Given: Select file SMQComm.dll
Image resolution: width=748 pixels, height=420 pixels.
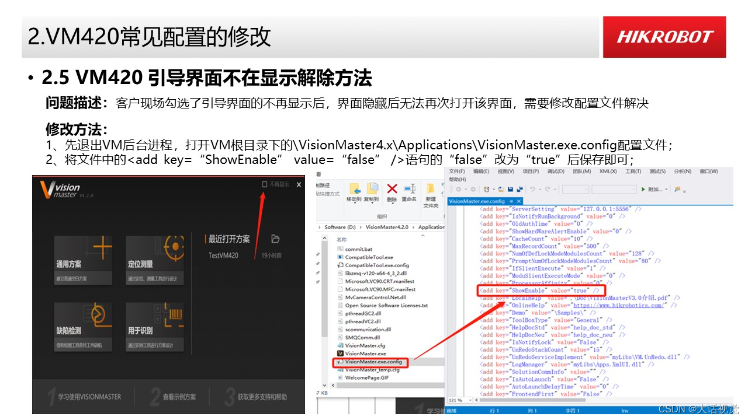Looking at the screenshot, I should point(362,337).
